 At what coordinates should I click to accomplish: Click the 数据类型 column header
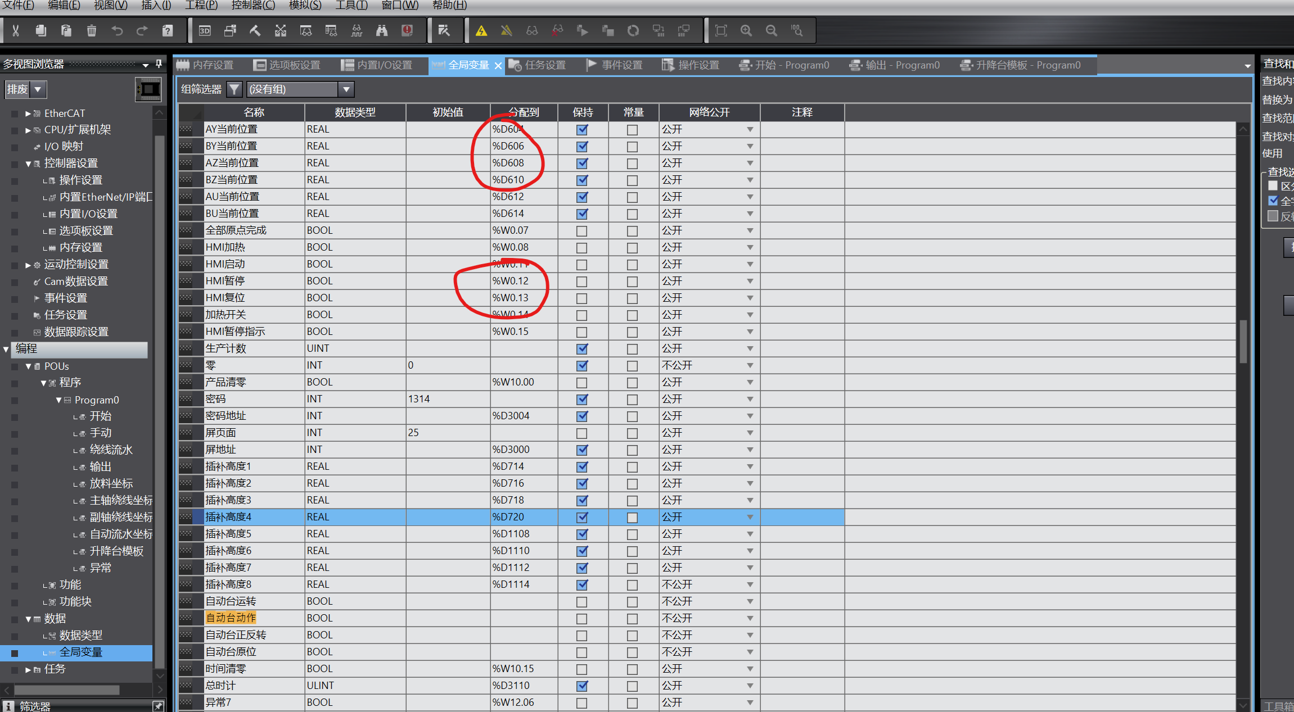[x=355, y=112]
